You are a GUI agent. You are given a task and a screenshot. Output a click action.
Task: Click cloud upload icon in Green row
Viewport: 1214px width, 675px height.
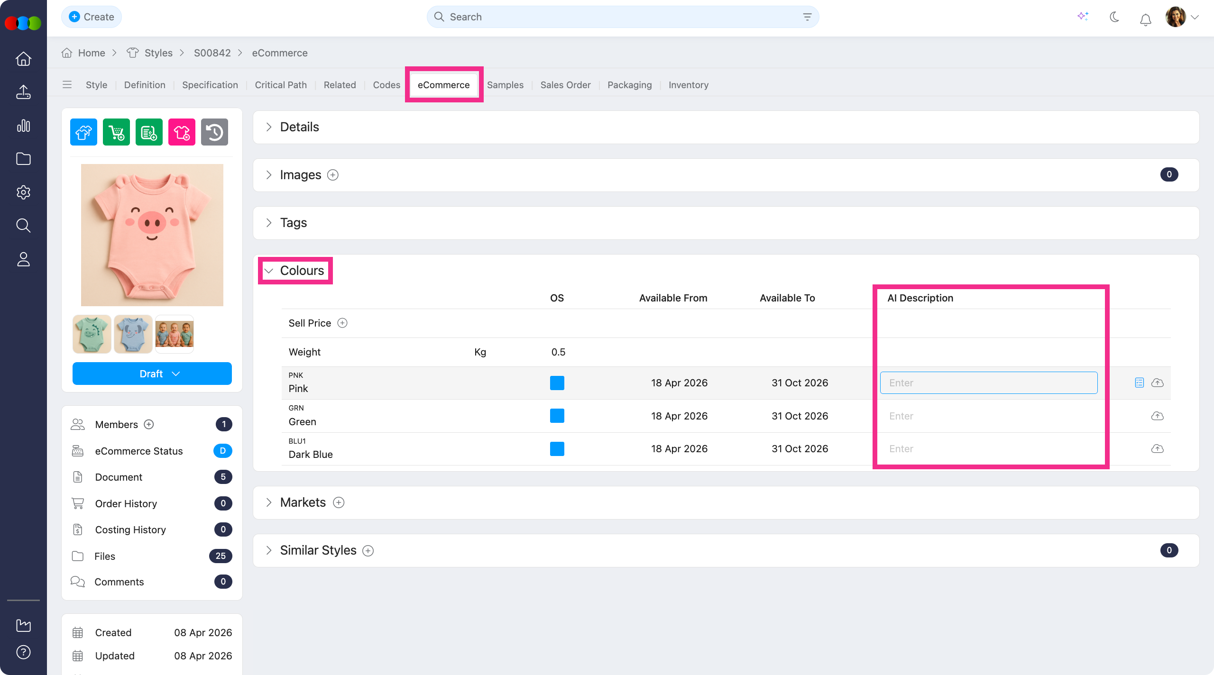pos(1158,416)
